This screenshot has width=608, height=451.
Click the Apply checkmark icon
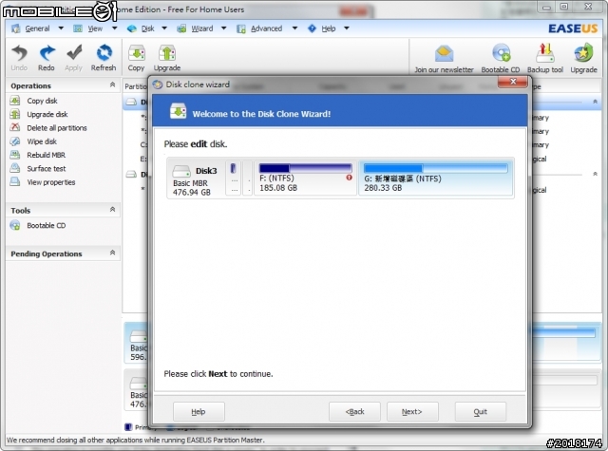click(x=74, y=53)
